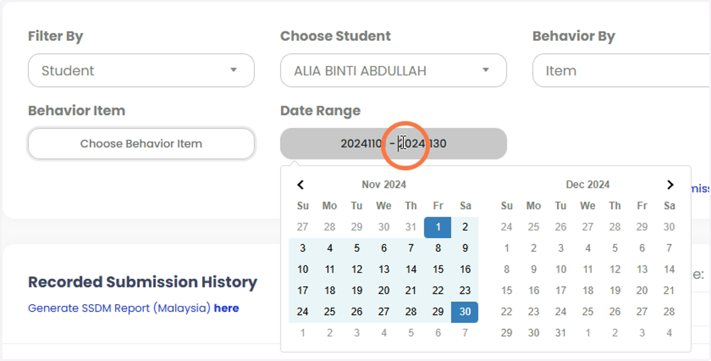Image resolution: width=711 pixels, height=361 pixels.
Task: Click the Behavior Item label
Action: point(76,111)
